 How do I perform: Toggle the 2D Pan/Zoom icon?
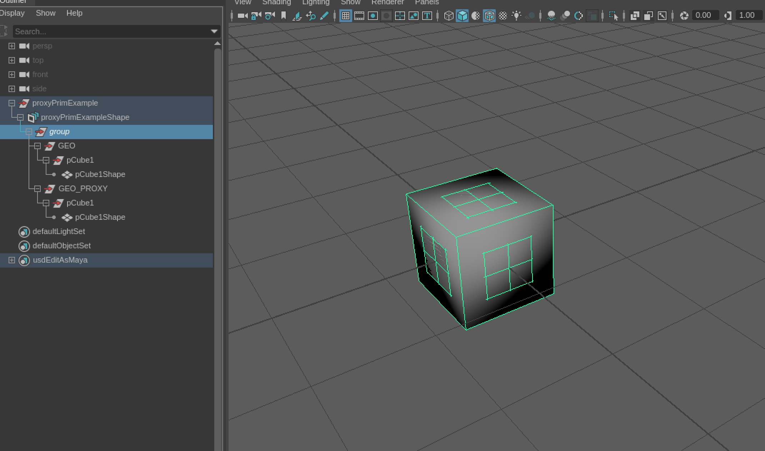[311, 16]
